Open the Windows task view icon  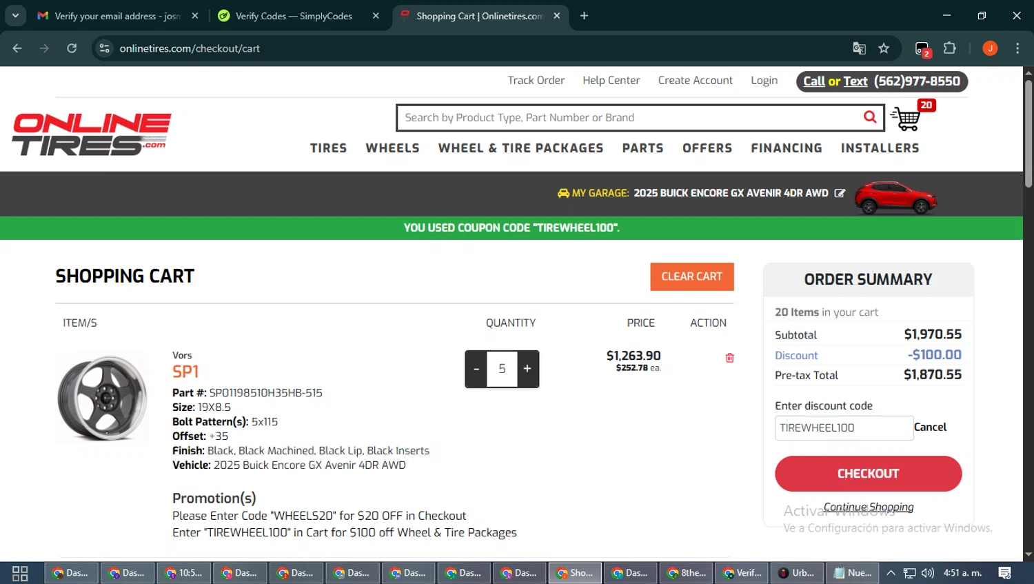coord(20,573)
